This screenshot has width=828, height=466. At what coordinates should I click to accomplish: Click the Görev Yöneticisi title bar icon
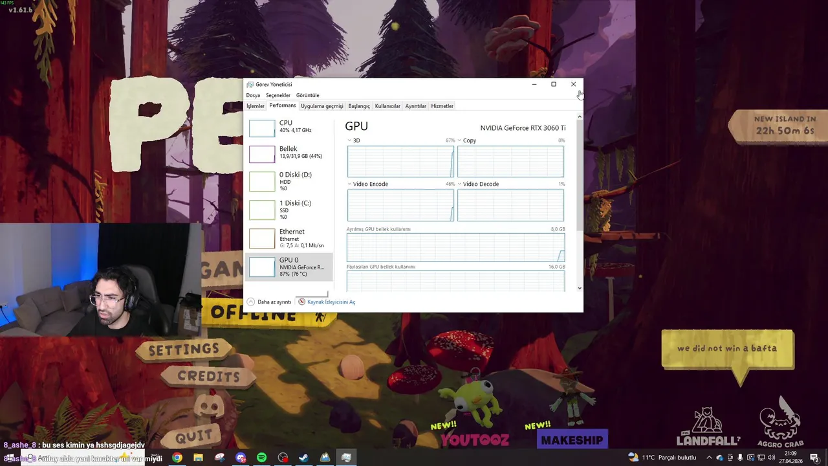point(250,84)
